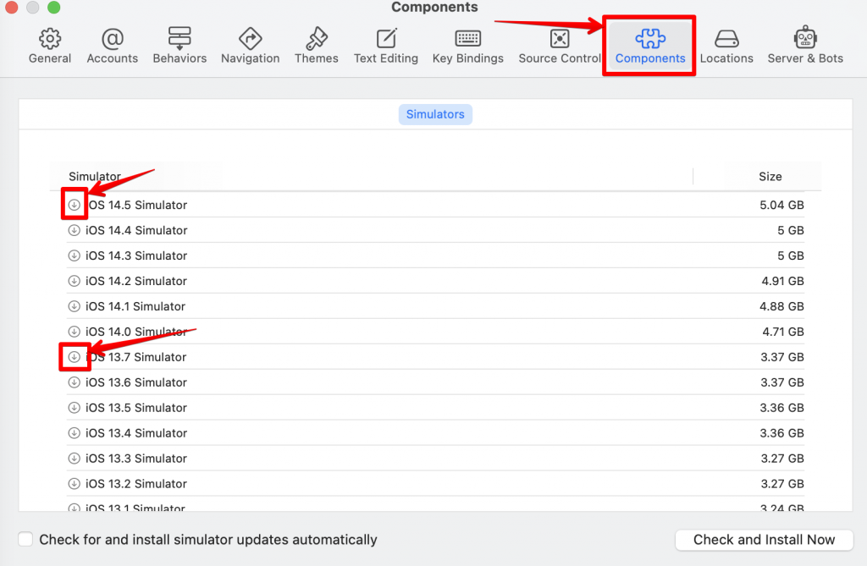Select the 'iOS 14.3 Simulator' row text
The width and height of the screenshot is (867, 566).
click(136, 256)
